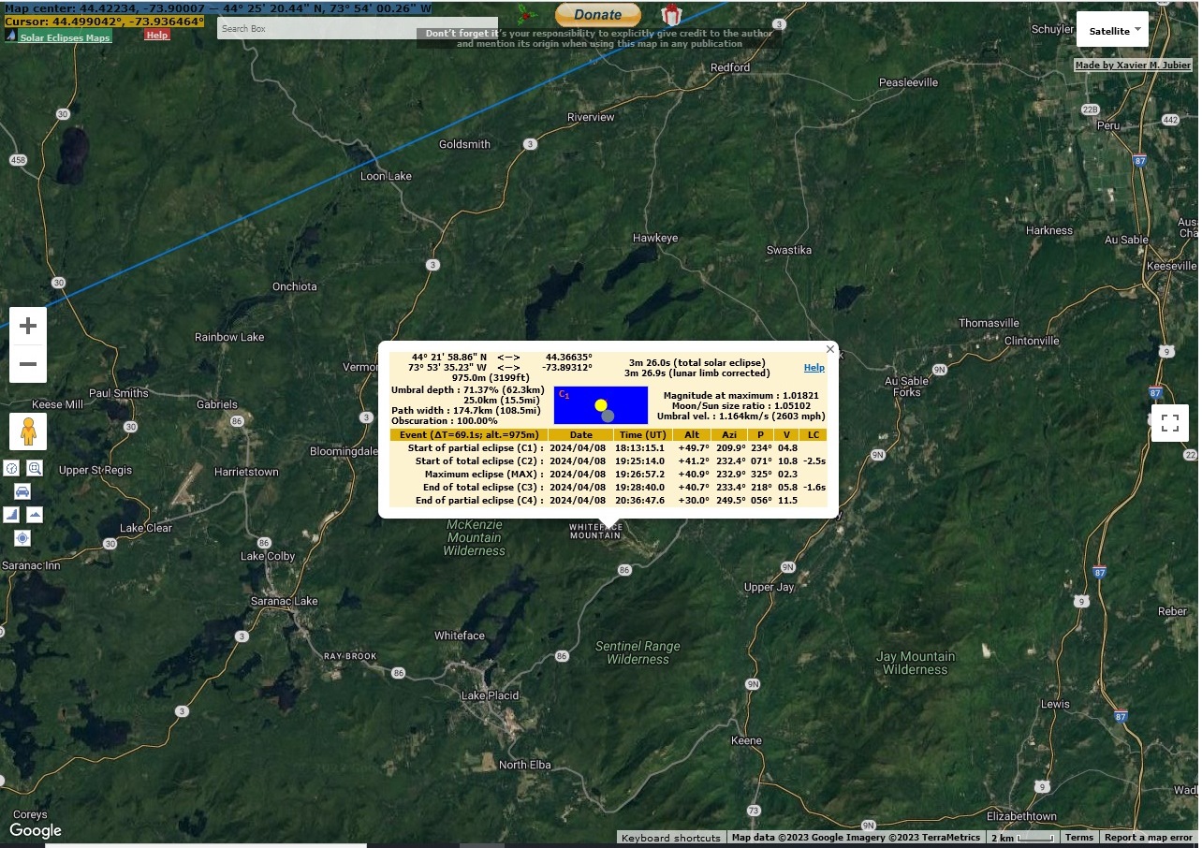Click the Google logo in bottom corner
1202x848 pixels.
(x=34, y=830)
